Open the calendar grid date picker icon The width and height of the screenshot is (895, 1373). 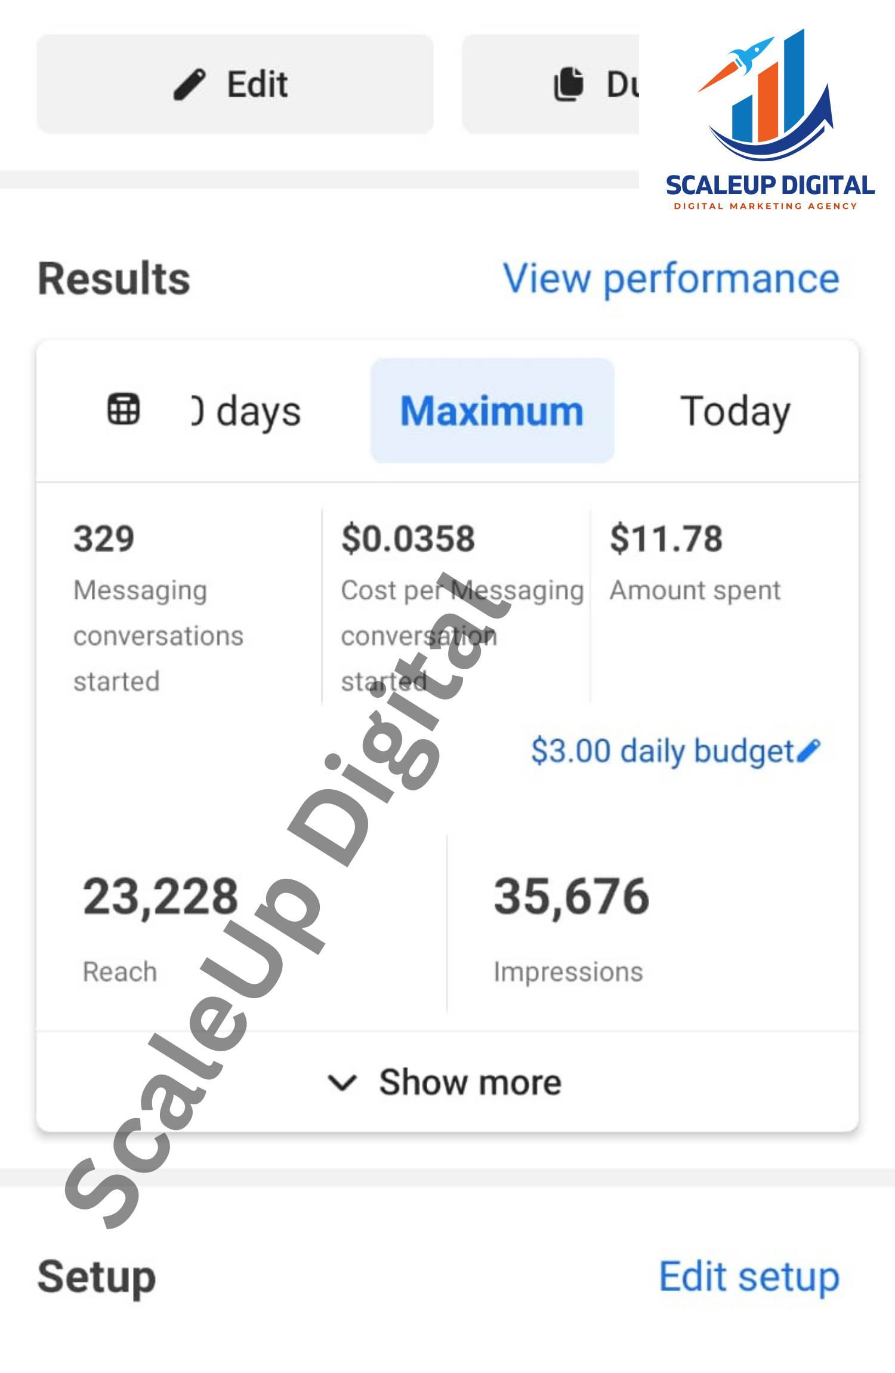pyautogui.click(x=124, y=410)
